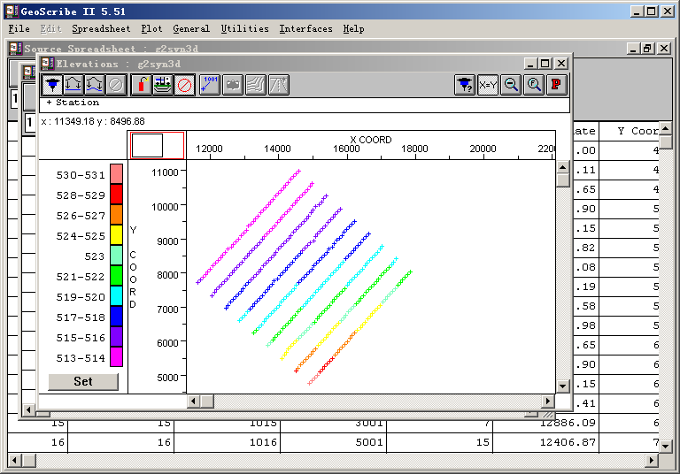Click the GeoScribe II title bar icon

click(12, 11)
